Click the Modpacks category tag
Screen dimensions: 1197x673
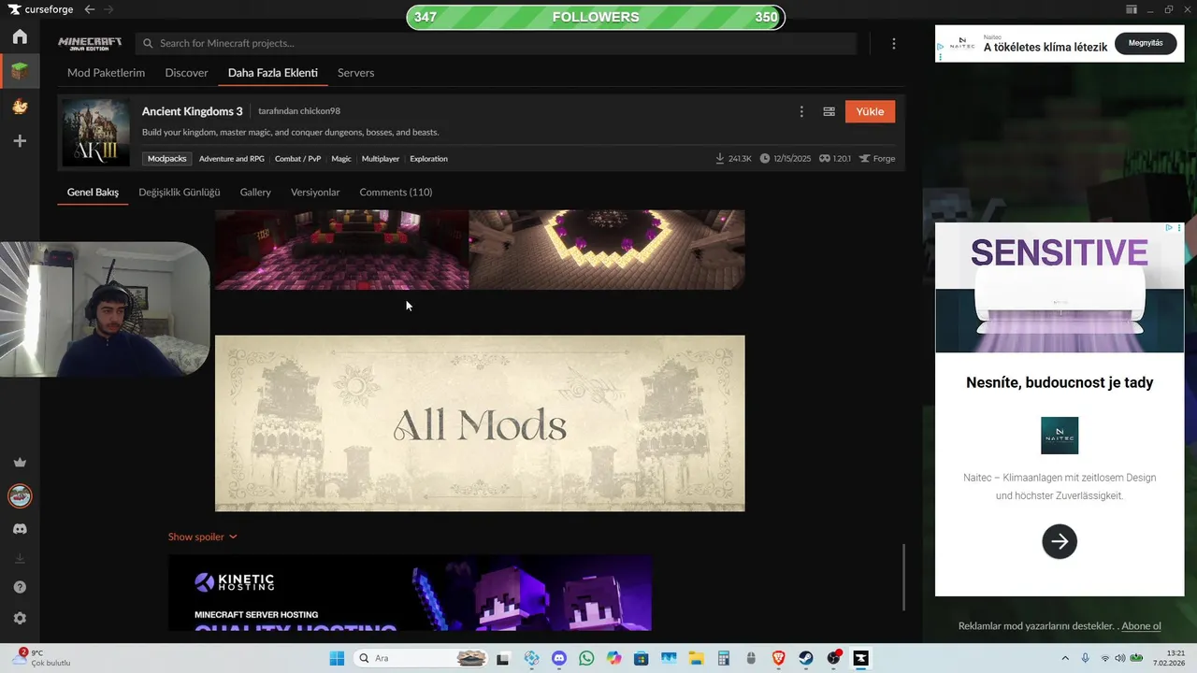pos(167,159)
